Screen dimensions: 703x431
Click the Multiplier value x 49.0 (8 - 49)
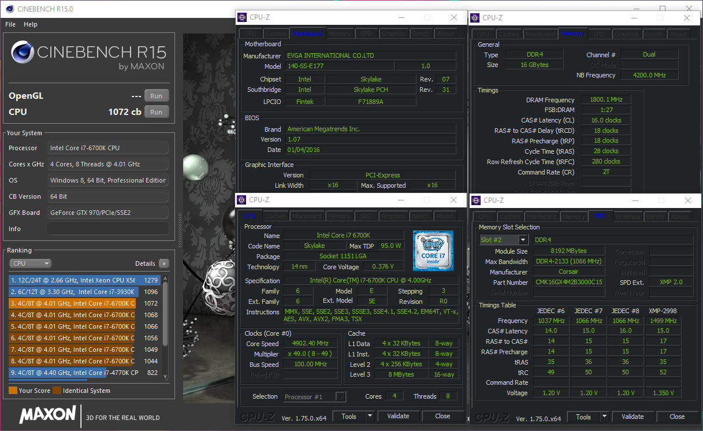[311, 354]
